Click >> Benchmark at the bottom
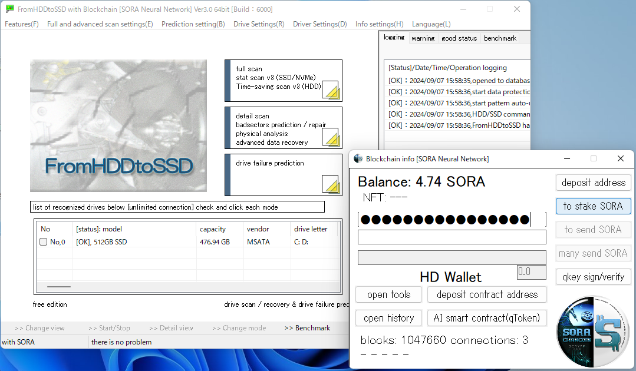 coord(307,328)
